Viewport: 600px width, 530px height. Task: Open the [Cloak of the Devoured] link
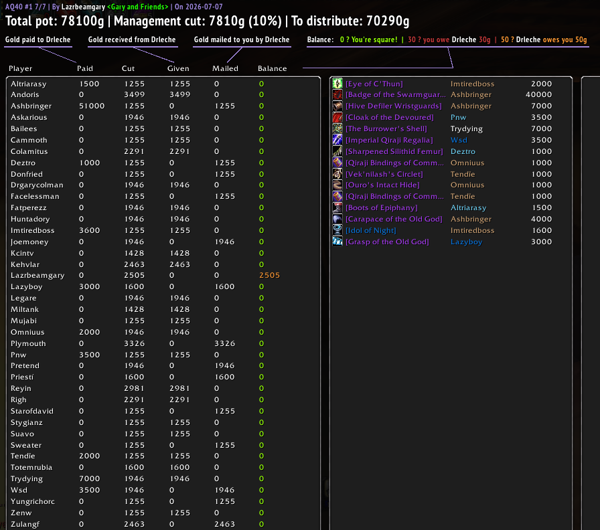click(389, 117)
